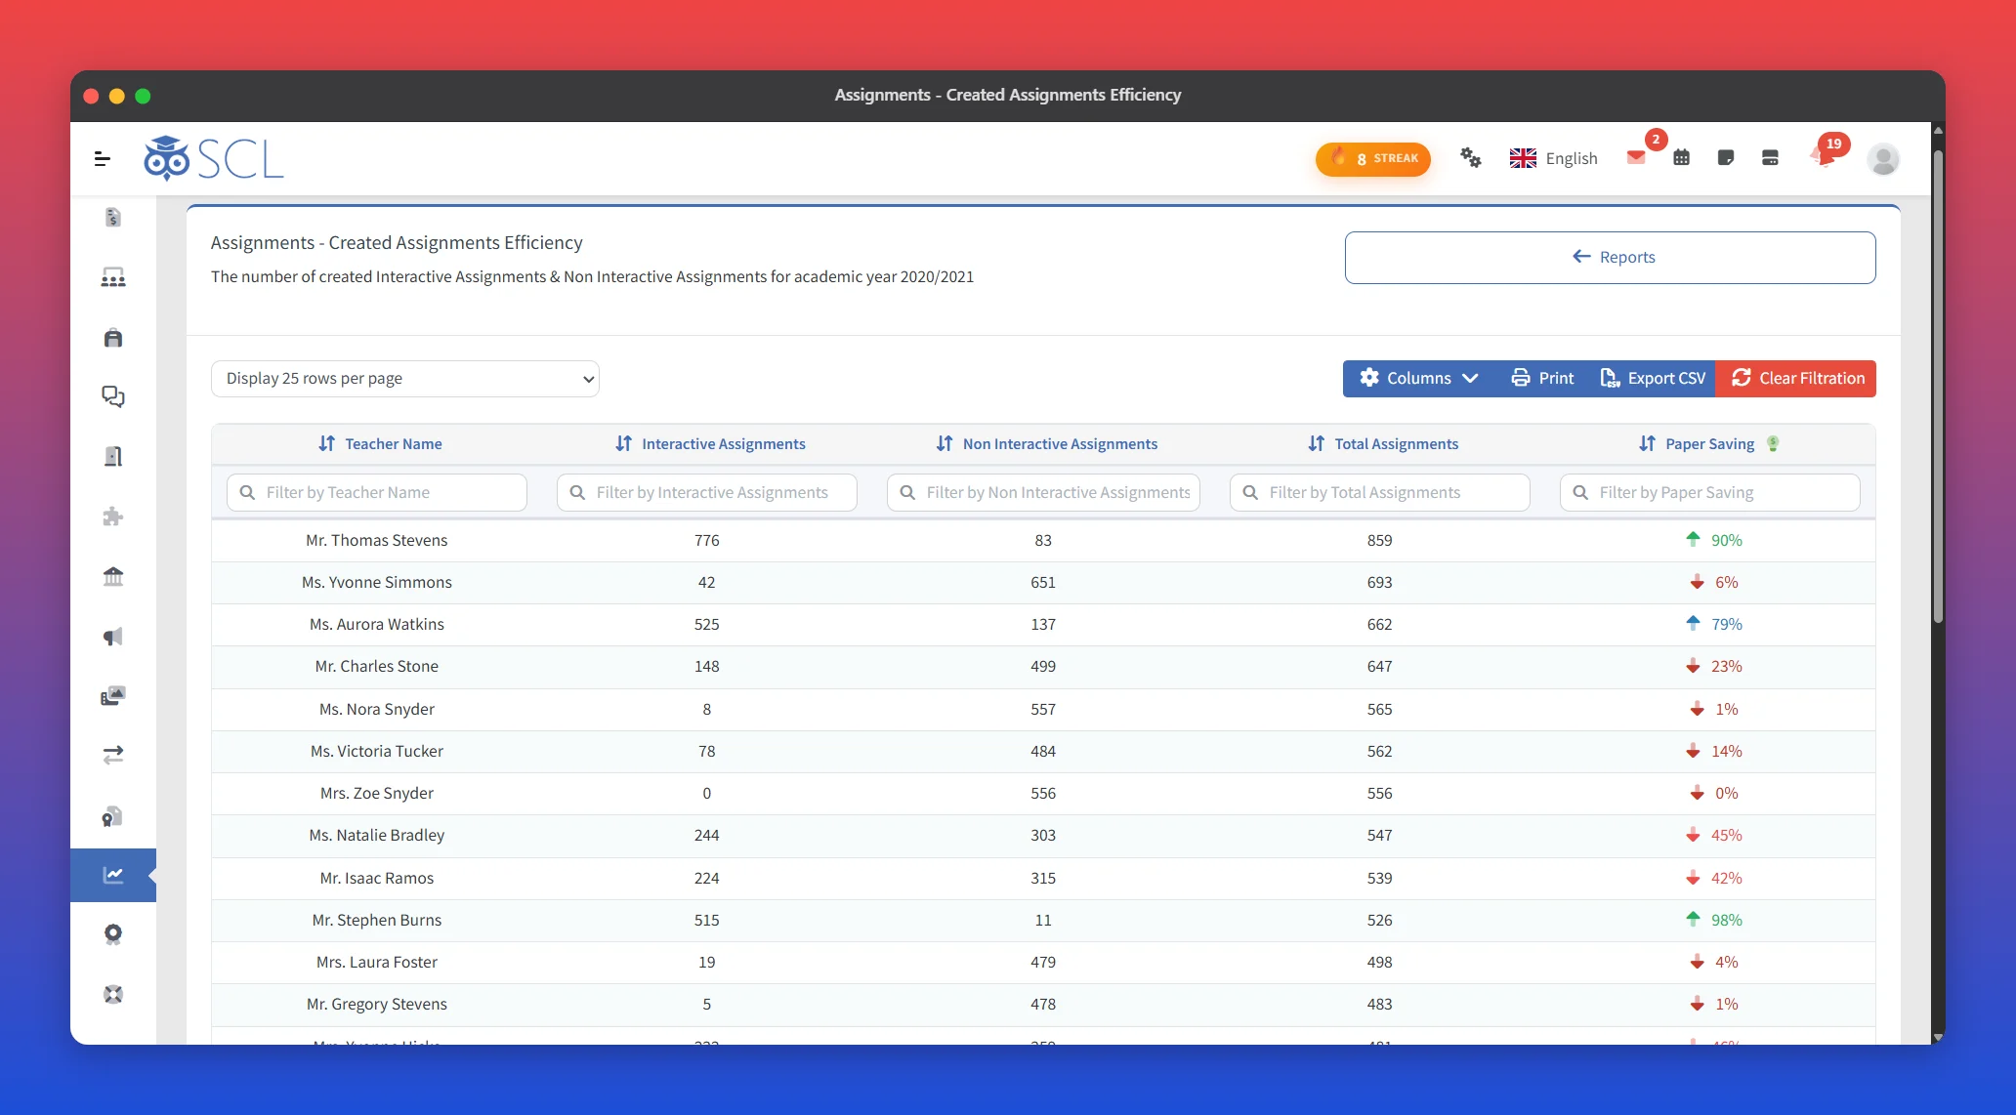This screenshot has height=1115, width=2016.
Task: Click 98% paper saving for Stephen Burns
Action: point(1726,921)
